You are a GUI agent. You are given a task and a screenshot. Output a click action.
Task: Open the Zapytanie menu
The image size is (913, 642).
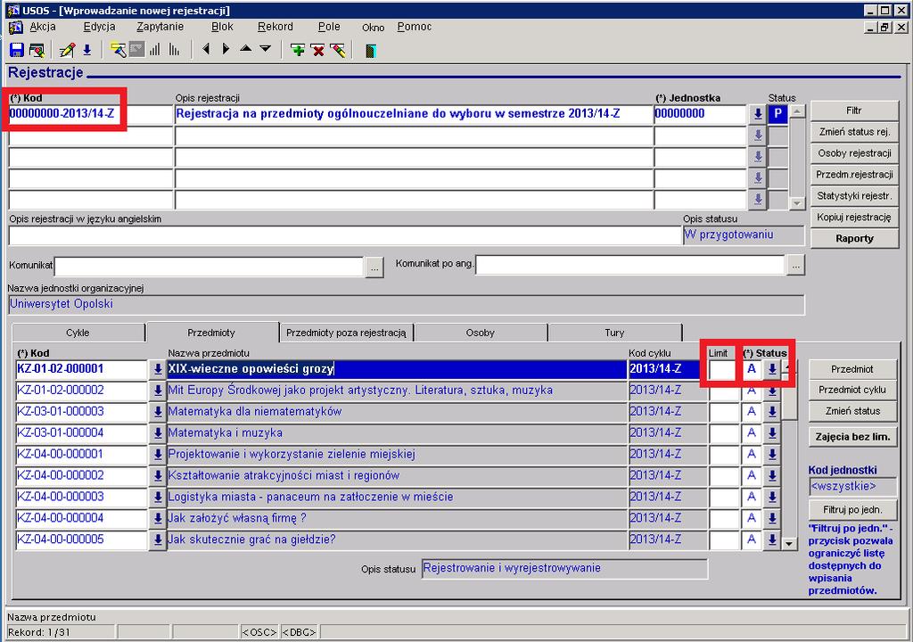pyautogui.click(x=160, y=27)
